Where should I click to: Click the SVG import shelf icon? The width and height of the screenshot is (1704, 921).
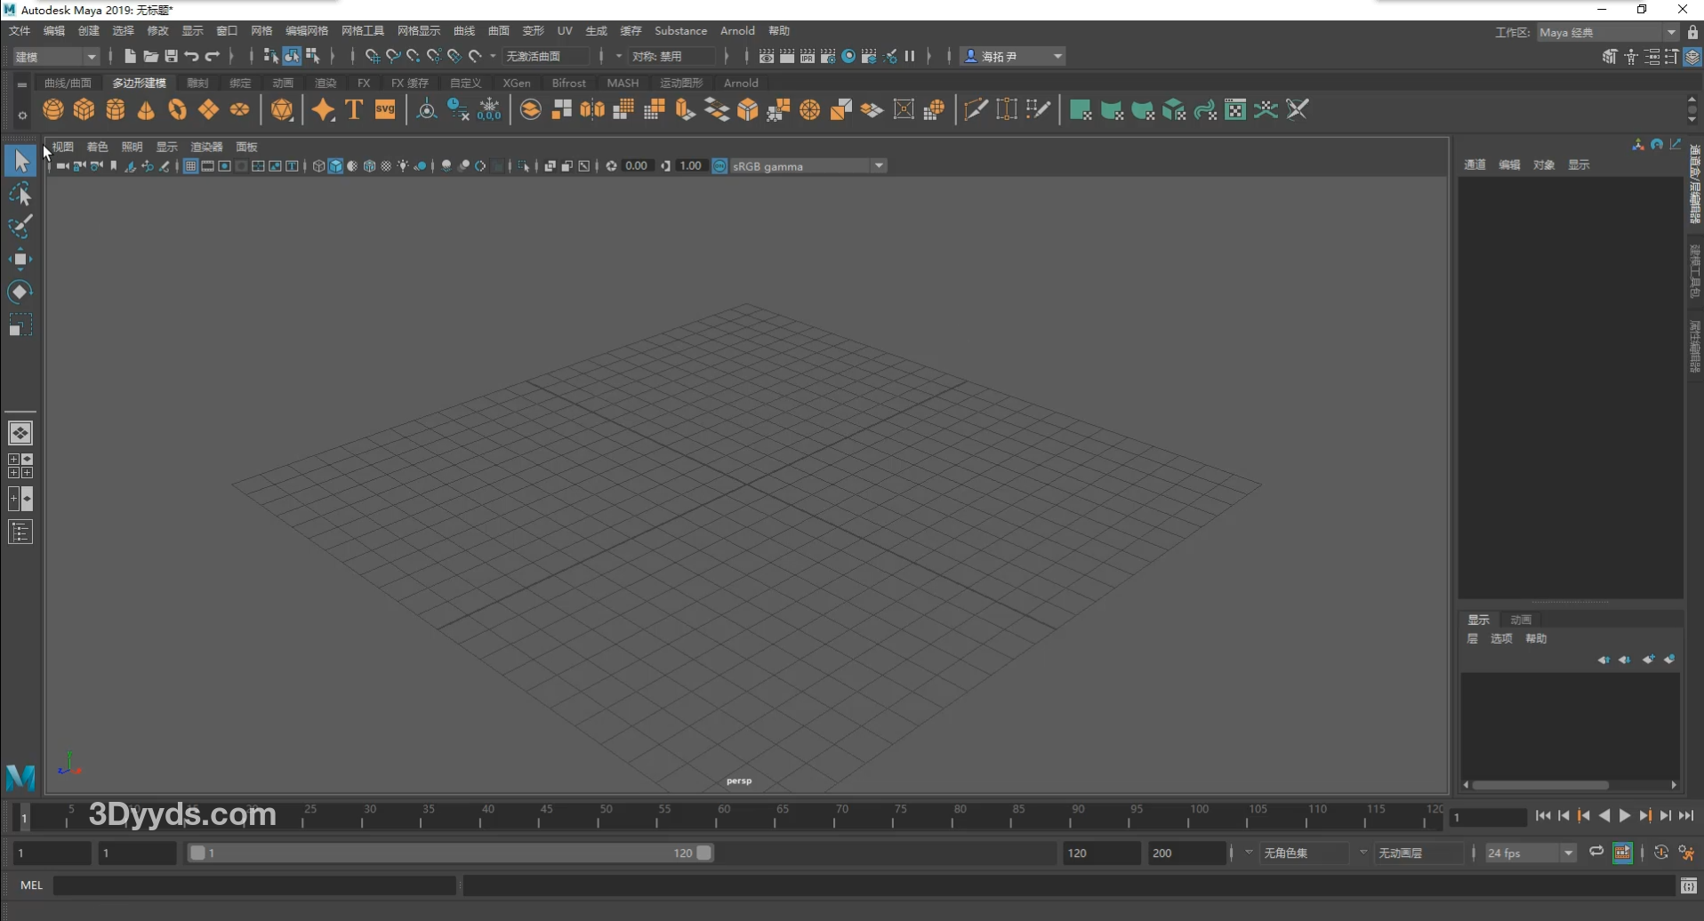tap(385, 109)
